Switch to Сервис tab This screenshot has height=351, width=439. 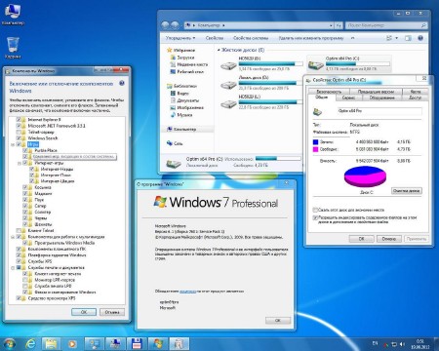[x=348, y=97]
